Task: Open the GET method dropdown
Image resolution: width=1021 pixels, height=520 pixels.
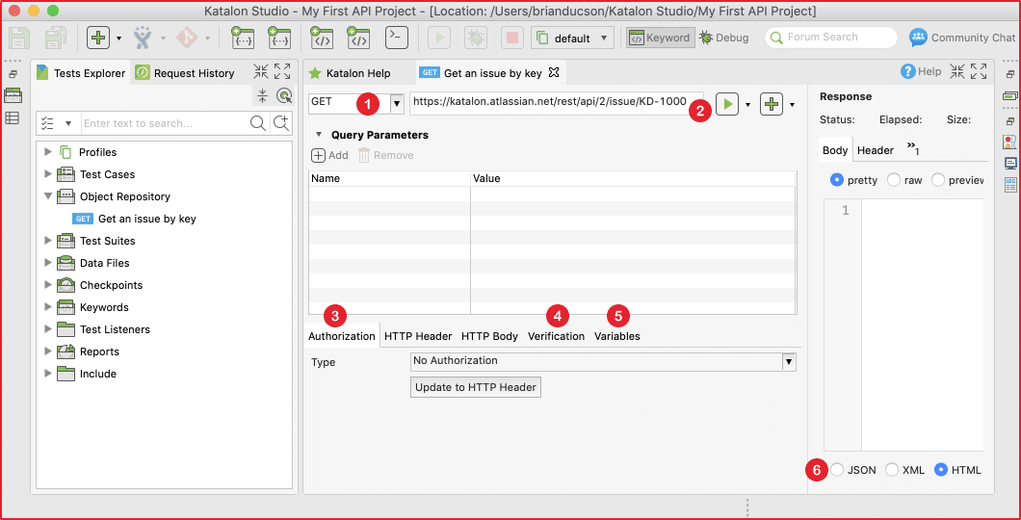Action: point(397,103)
